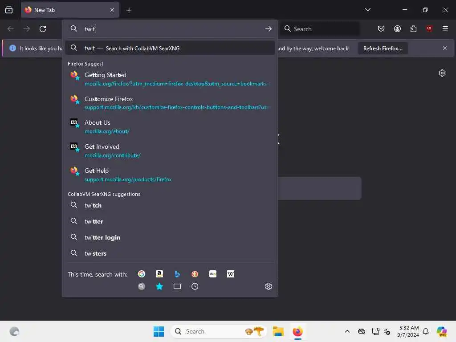
Task: Click the Refresh Firefox… button
Action: (383, 48)
